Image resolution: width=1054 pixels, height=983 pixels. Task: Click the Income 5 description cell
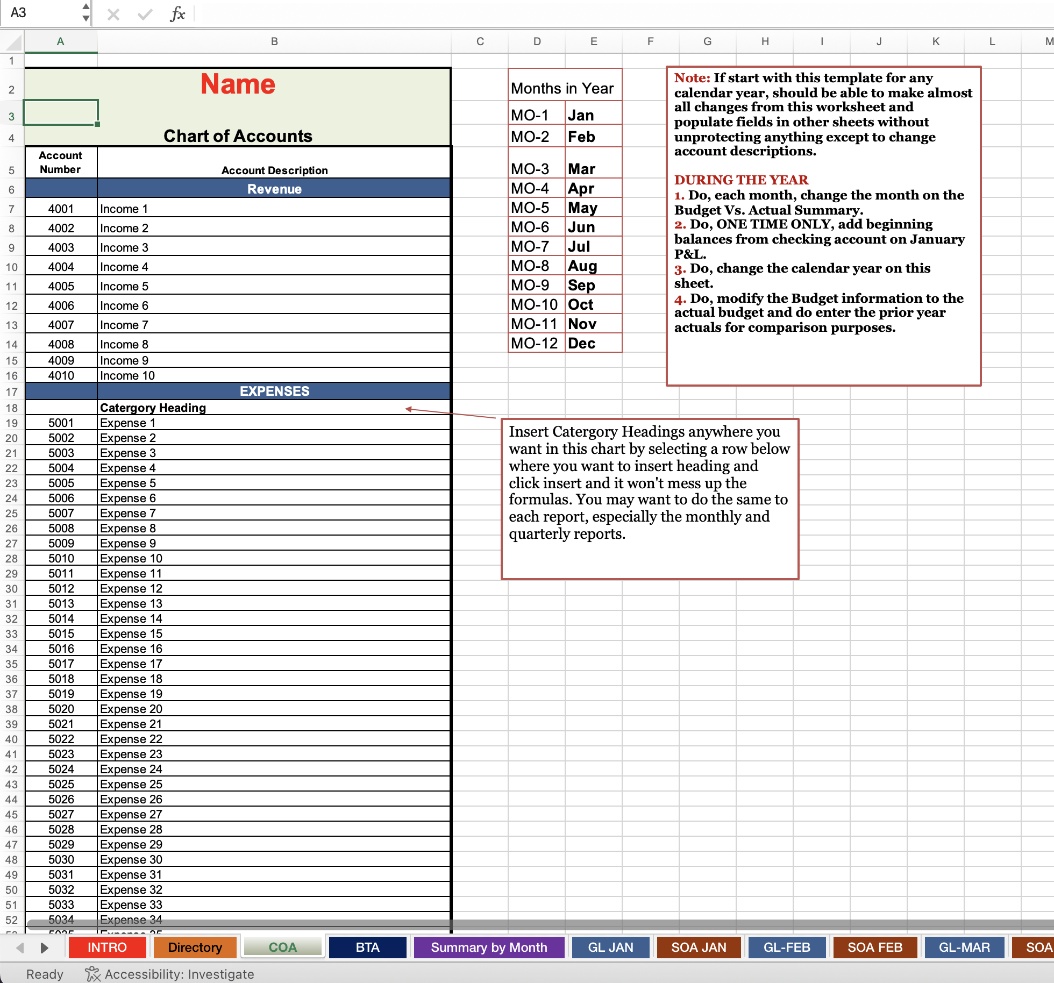click(x=274, y=286)
